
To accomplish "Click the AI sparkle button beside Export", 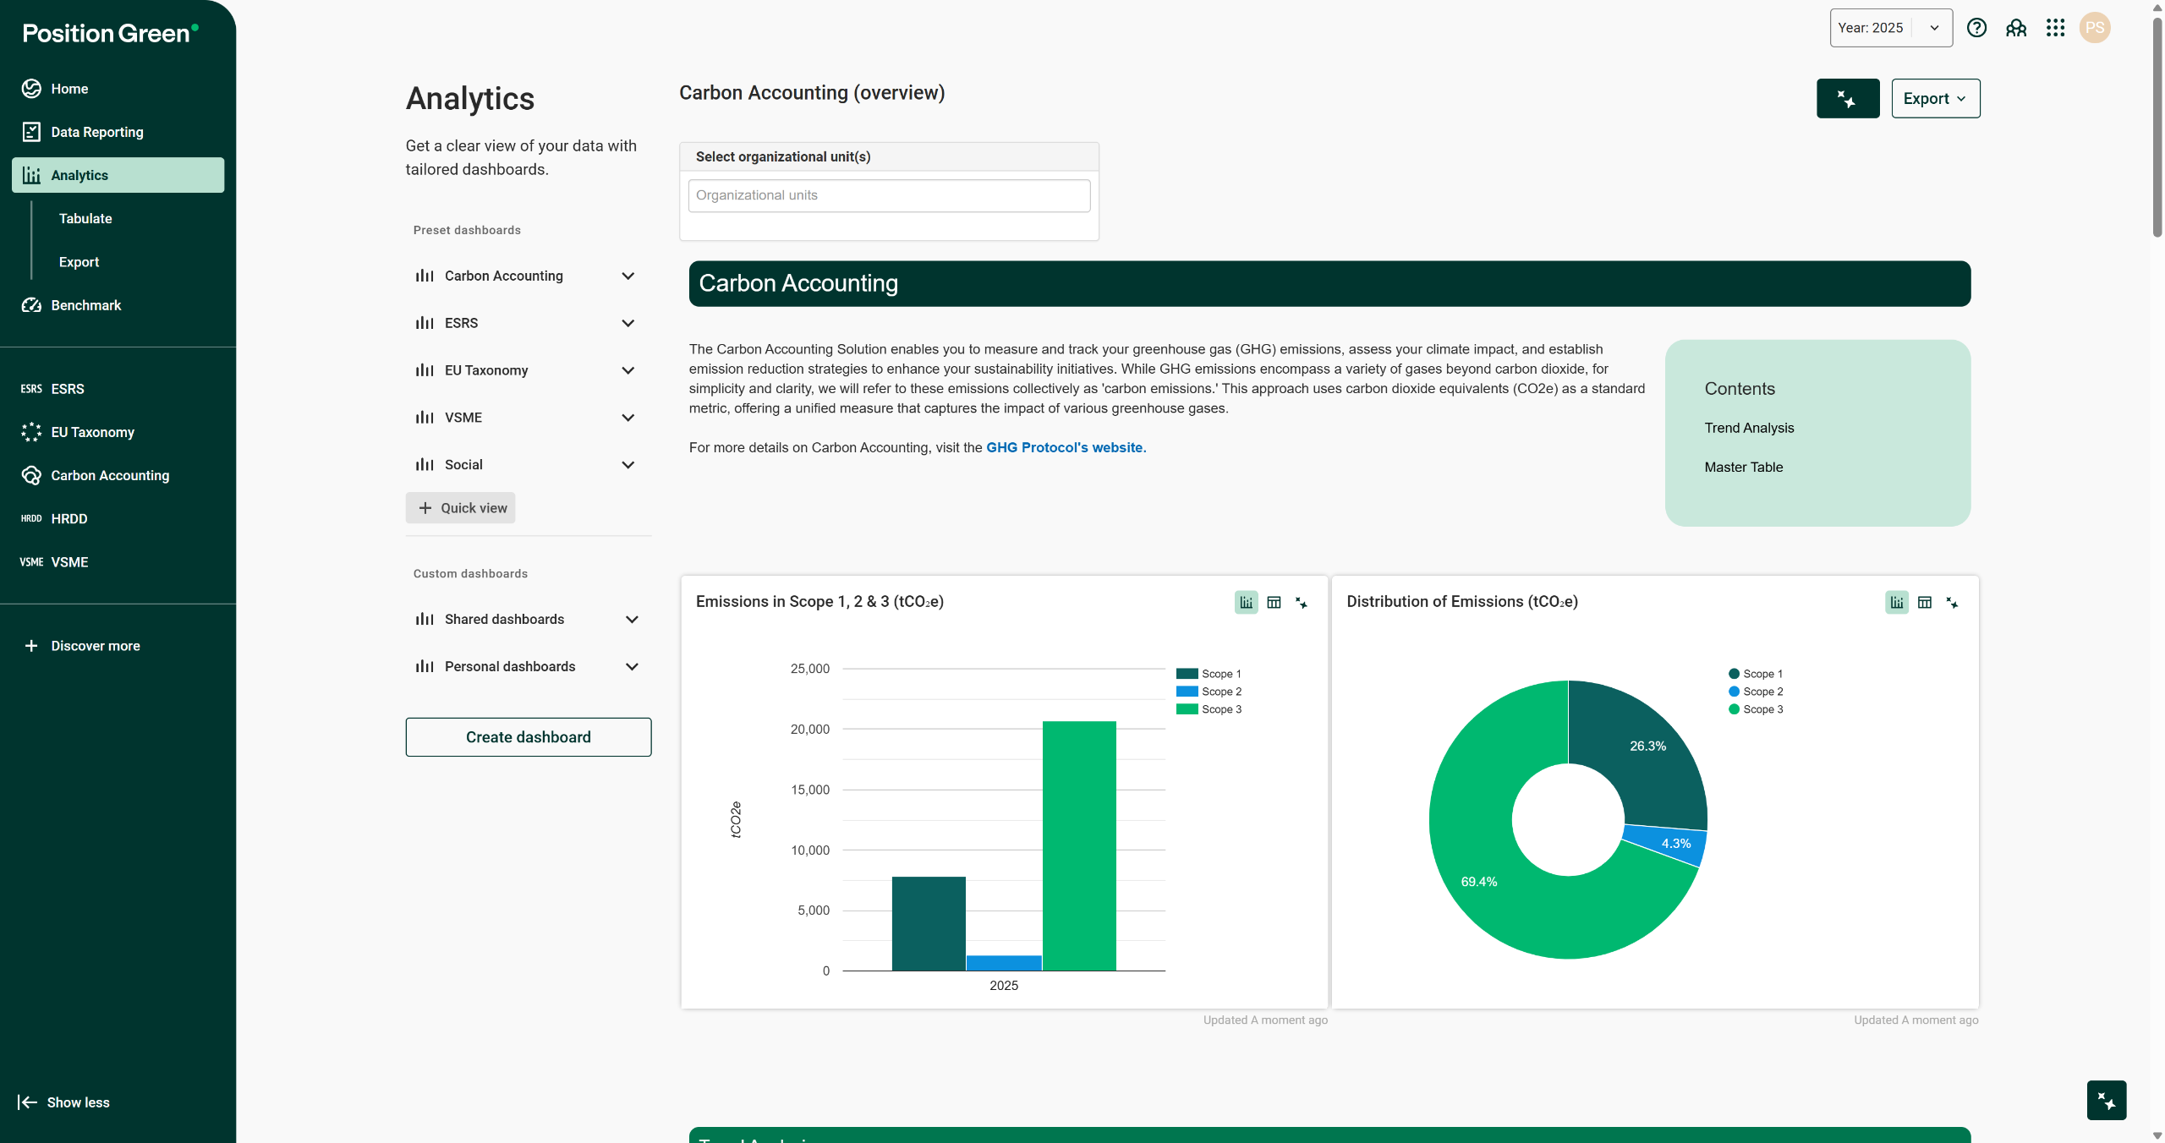I will (x=1847, y=99).
